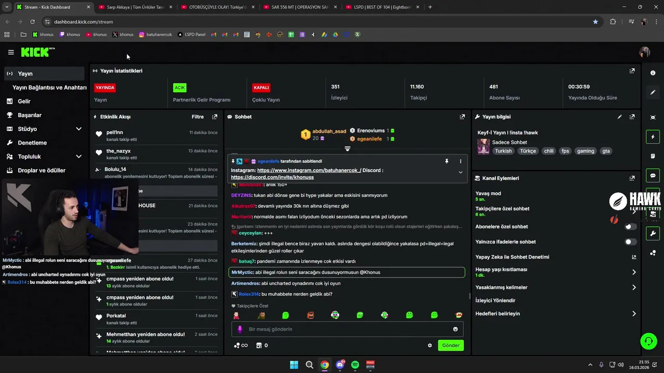Click the screenshot capture icon in right sidebar

(x=653, y=118)
